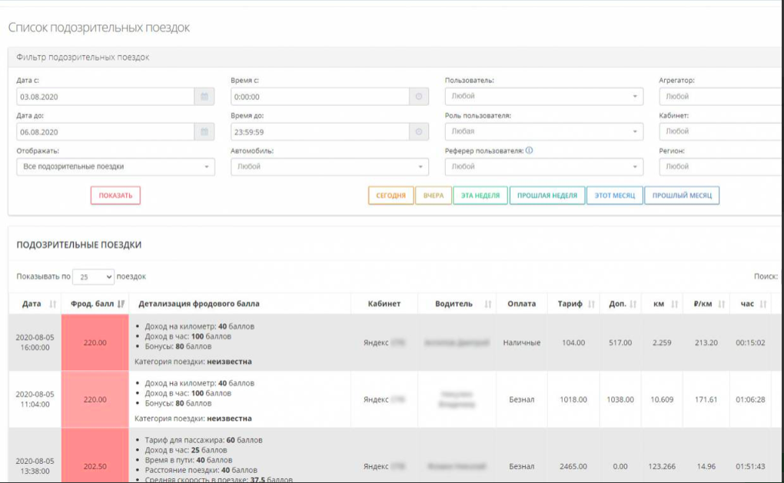The image size is (784, 483).
Task: Open calendar picker for 'Дата с' field
Action: tap(204, 97)
